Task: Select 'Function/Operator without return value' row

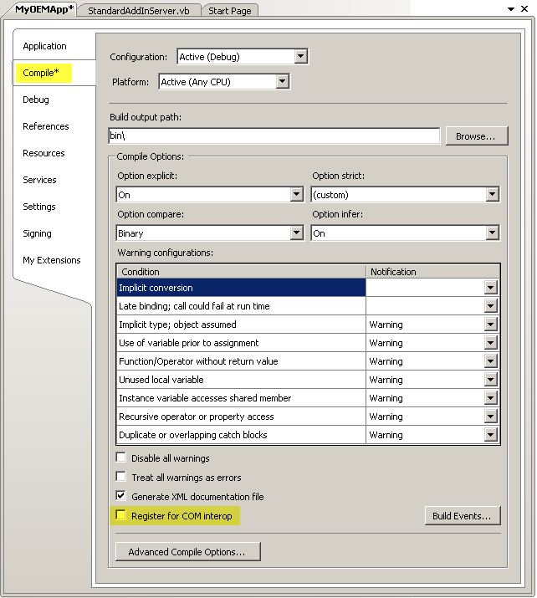Action: 241,361
